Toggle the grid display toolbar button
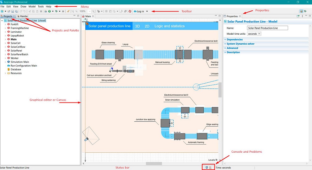This screenshot has width=312, height=170. [106, 11]
